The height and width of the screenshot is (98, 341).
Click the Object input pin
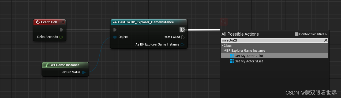click(115, 37)
